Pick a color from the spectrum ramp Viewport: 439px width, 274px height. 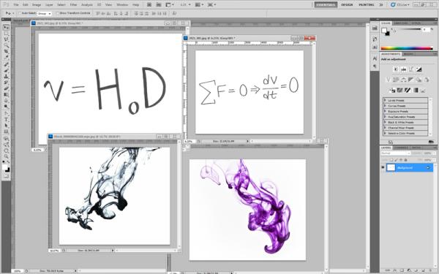(407, 48)
